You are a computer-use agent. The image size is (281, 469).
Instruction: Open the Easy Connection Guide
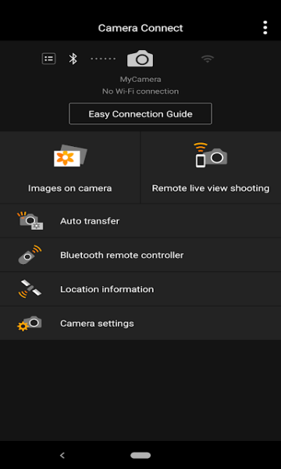coord(140,113)
